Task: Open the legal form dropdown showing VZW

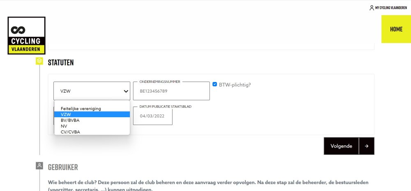Action: click(x=92, y=91)
